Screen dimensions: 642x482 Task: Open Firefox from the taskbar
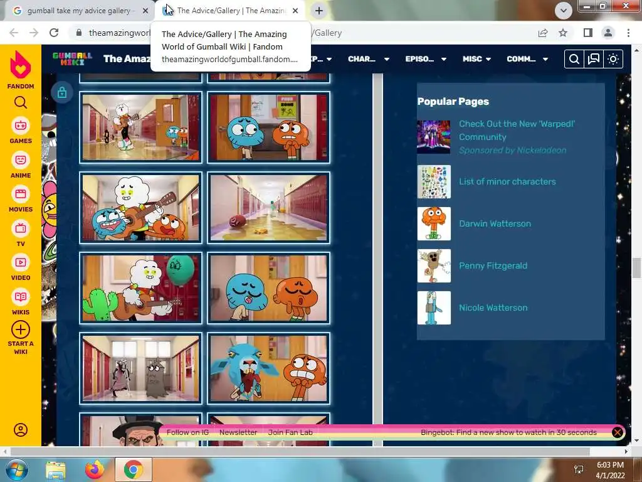coord(95,469)
